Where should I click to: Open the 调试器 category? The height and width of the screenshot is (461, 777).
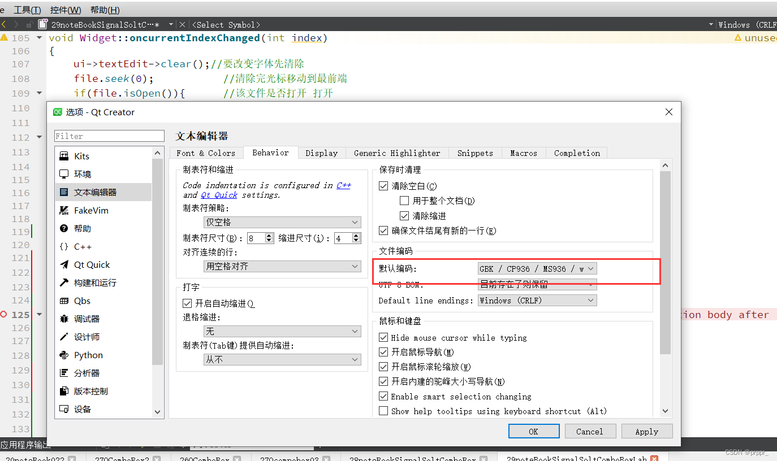click(103, 319)
